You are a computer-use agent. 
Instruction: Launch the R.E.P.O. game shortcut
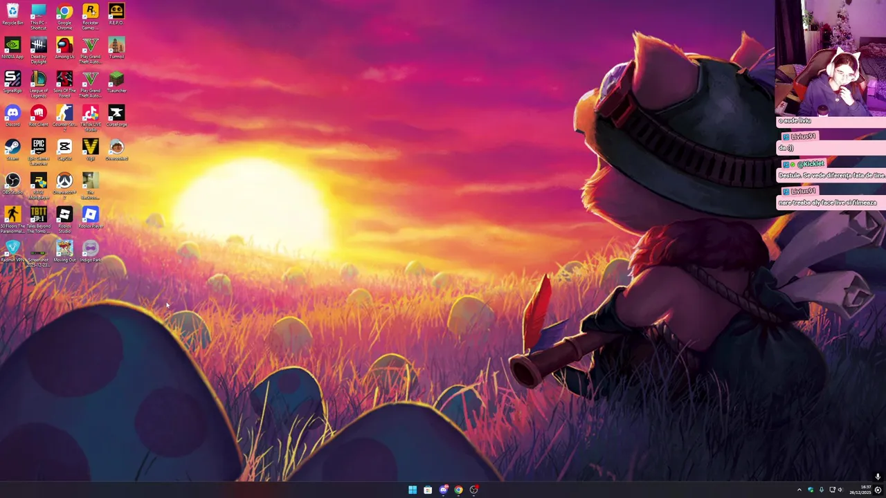[116, 15]
